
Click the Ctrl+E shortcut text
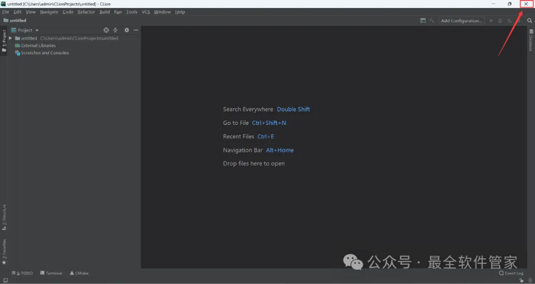[266, 136]
